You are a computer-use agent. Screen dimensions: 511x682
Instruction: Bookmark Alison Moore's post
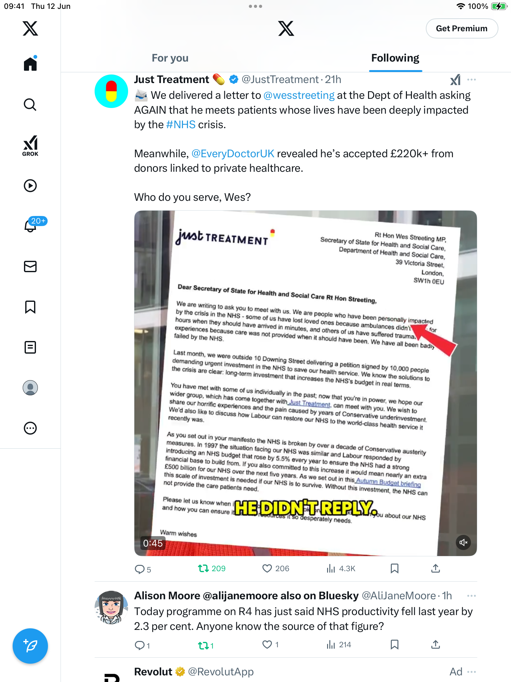(x=395, y=644)
